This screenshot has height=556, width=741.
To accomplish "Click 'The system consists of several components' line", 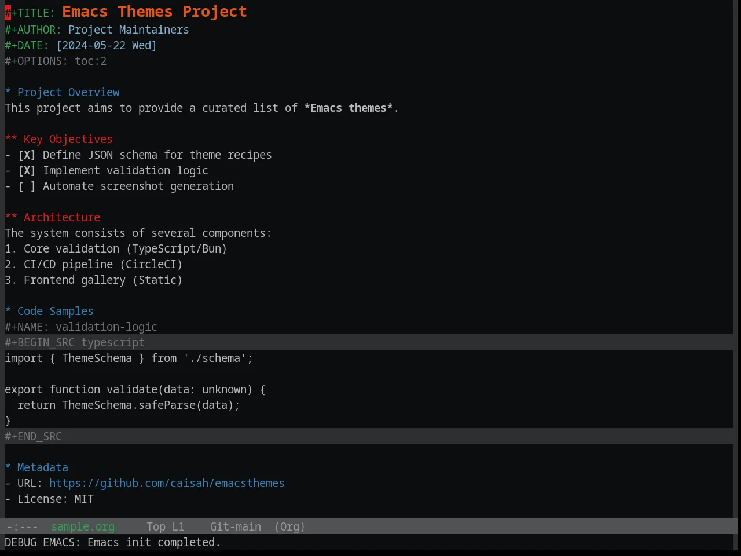I will point(138,233).
